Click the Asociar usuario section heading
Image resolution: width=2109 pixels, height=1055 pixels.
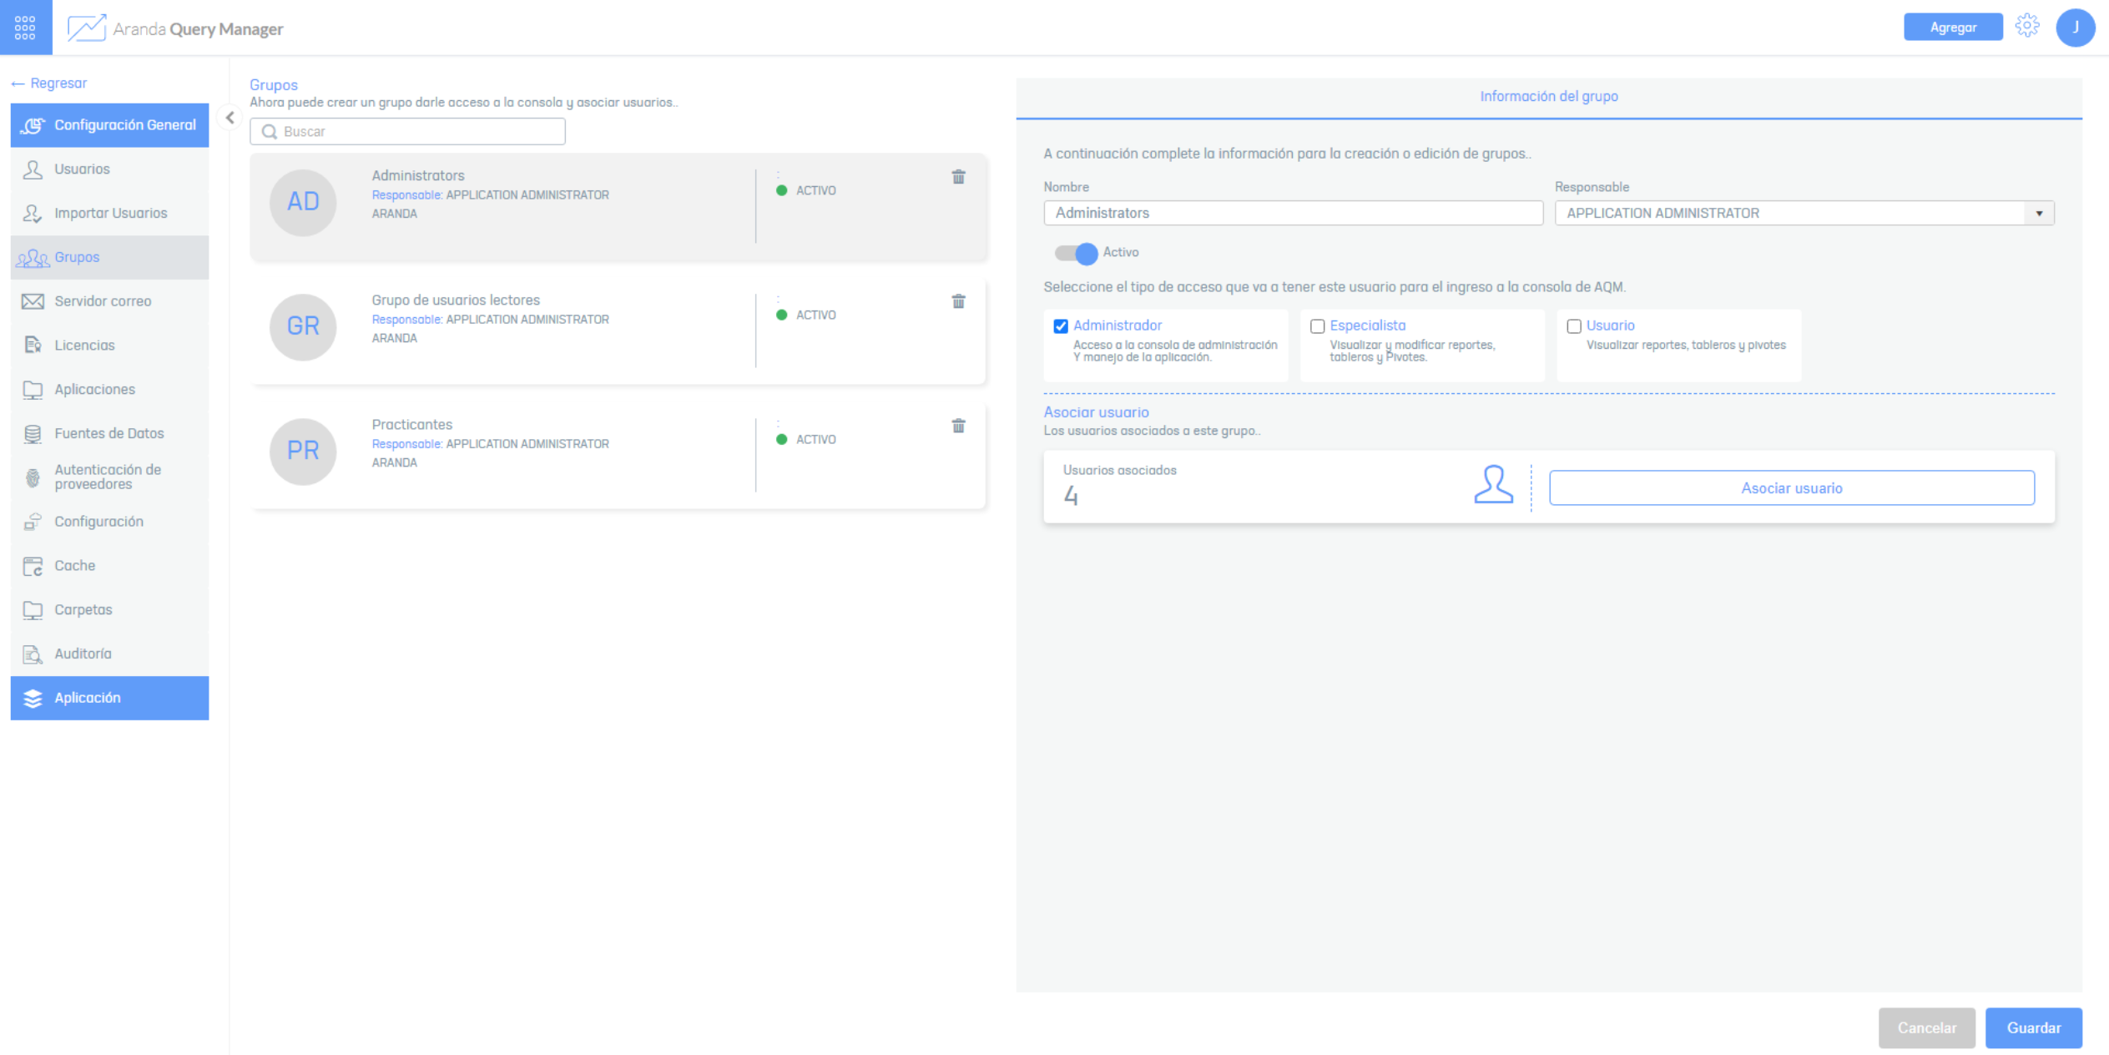pos(1096,412)
